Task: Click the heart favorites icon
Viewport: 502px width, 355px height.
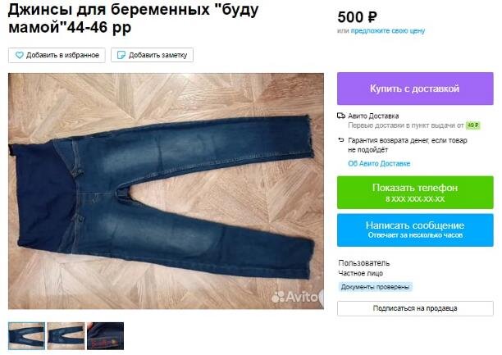Action: click(20, 55)
